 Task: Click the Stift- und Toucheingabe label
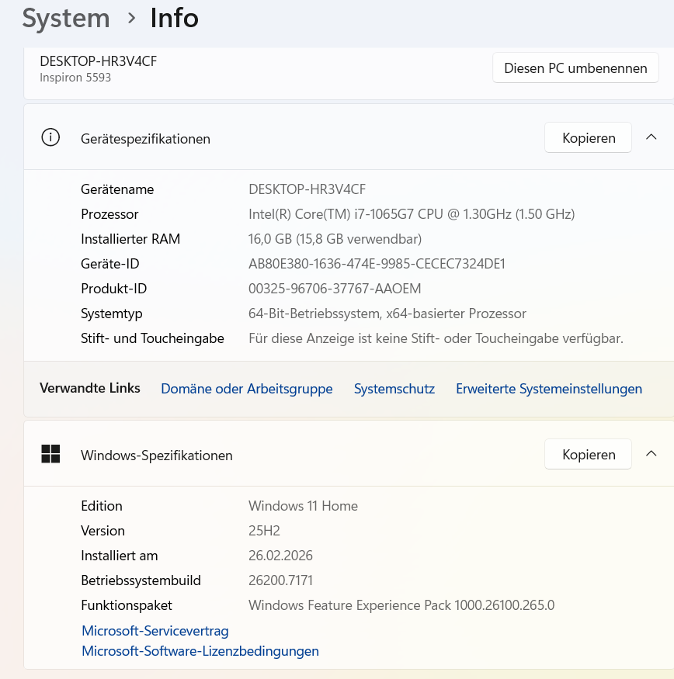pos(152,338)
